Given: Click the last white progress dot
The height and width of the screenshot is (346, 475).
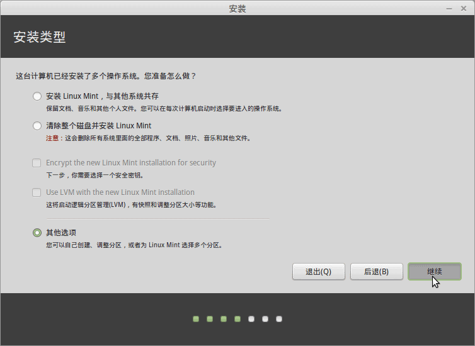Looking at the screenshot, I should [279, 319].
